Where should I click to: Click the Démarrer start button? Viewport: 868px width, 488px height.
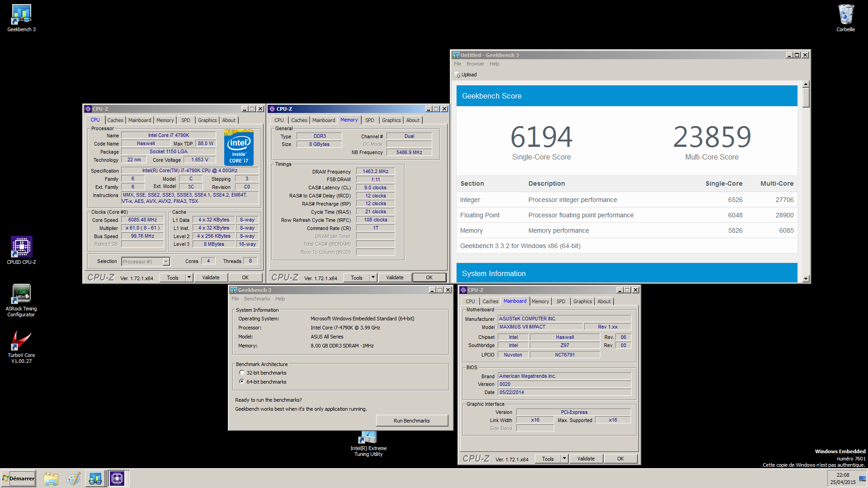[19, 479]
